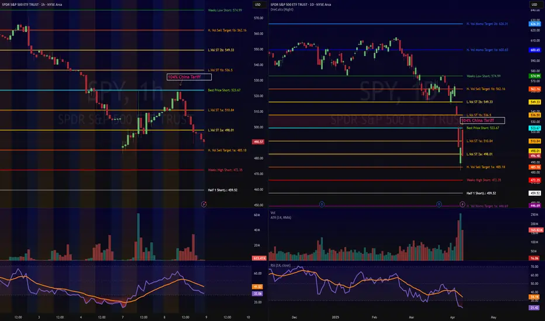Select 'Best Price Short: 523.67' label on 1D chart
Screen dimensions: 545x321
click(x=483, y=128)
